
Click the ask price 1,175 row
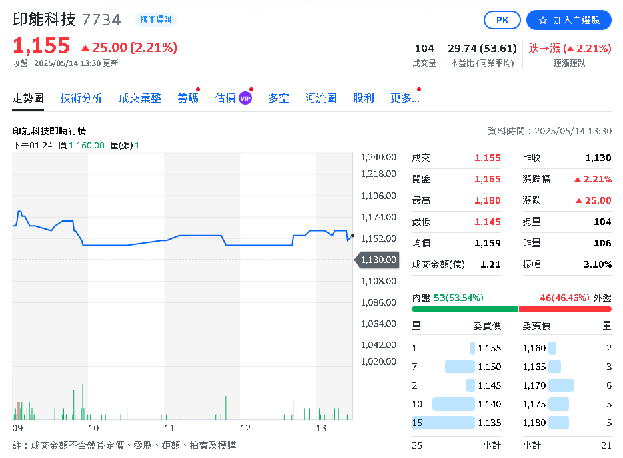(x=567, y=404)
